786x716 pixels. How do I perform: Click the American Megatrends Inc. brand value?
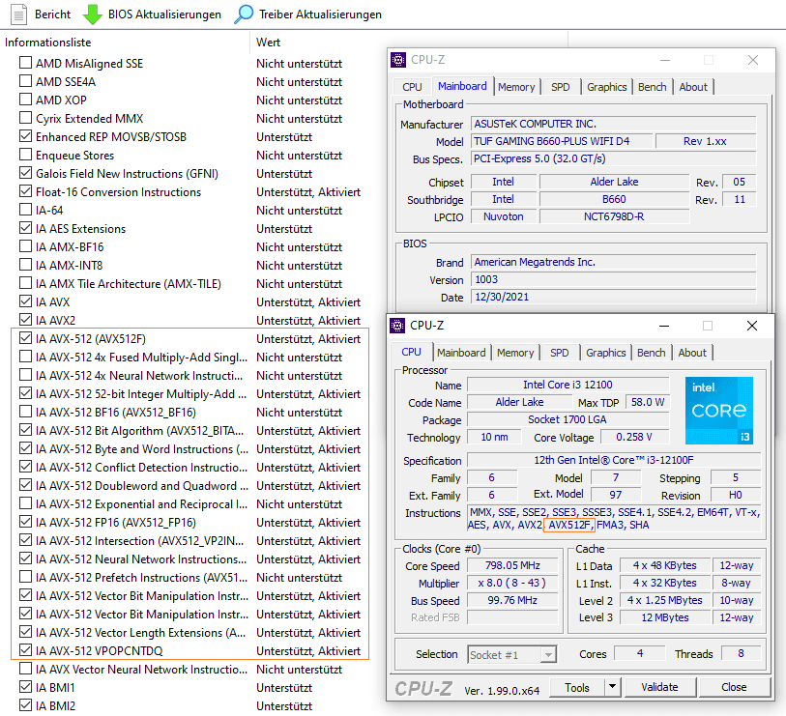pyautogui.click(x=613, y=262)
